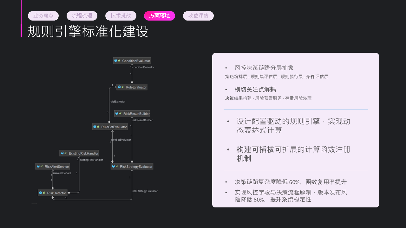Click the lowercase ruleSetEvaluator edge label
Viewport: 406px width, 228px height.
tap(121, 140)
